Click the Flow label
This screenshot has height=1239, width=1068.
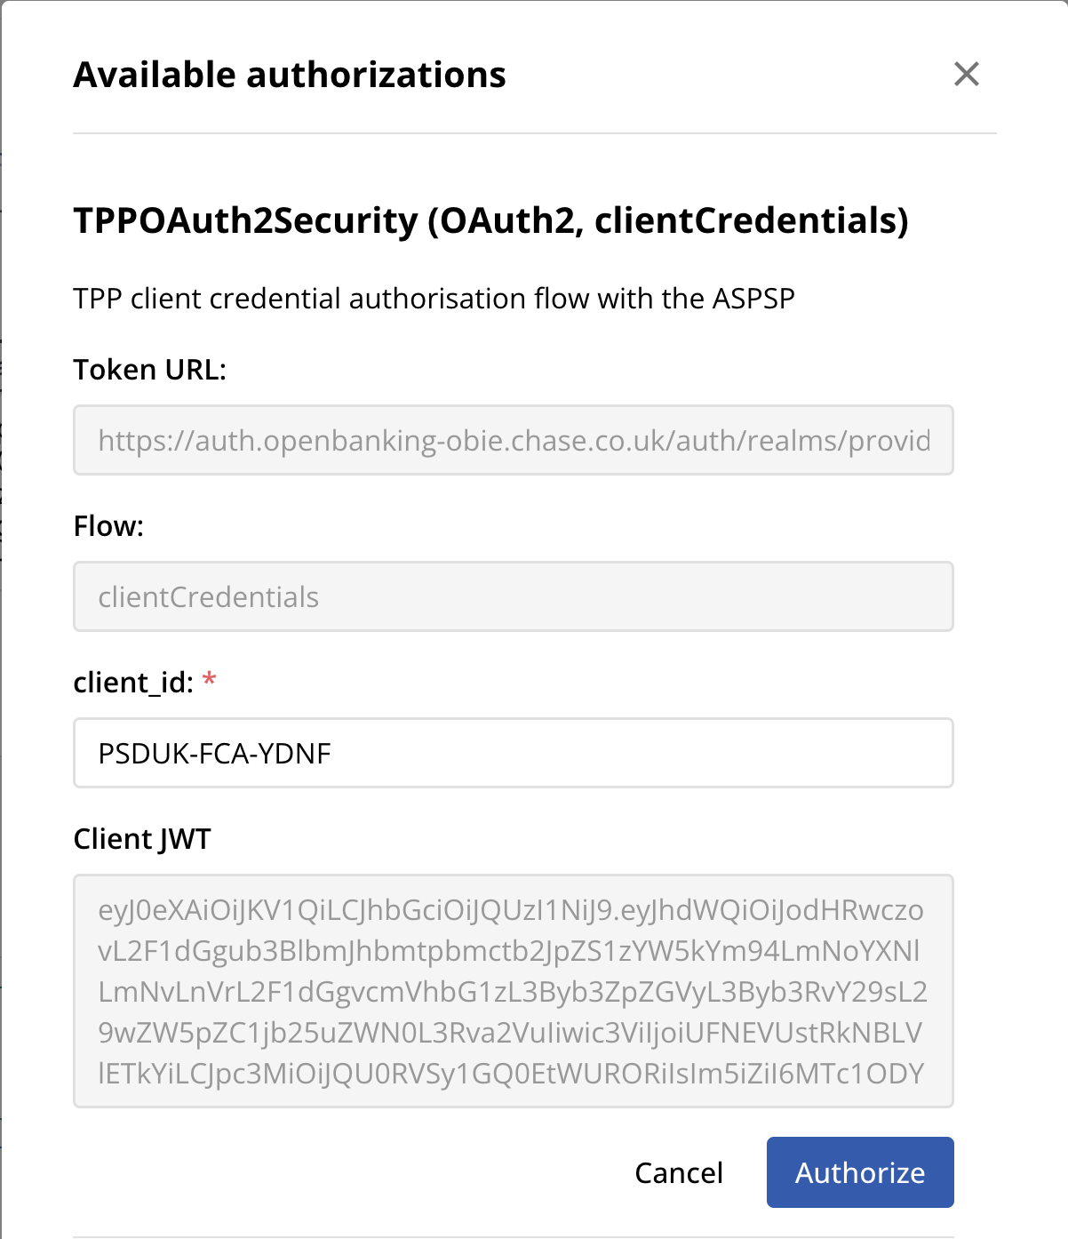pyautogui.click(x=108, y=525)
